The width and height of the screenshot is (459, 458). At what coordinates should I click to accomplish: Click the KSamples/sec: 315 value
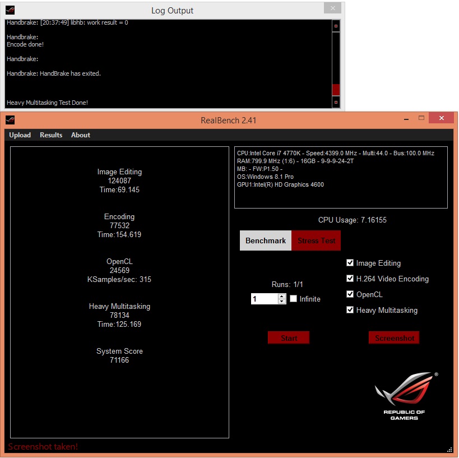(x=119, y=279)
